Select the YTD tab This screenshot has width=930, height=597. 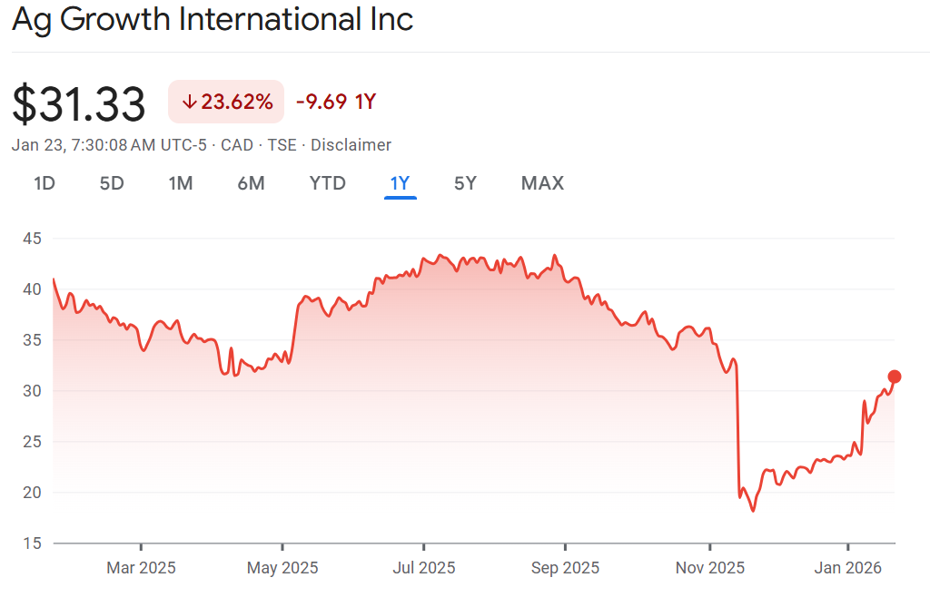pyautogui.click(x=327, y=183)
